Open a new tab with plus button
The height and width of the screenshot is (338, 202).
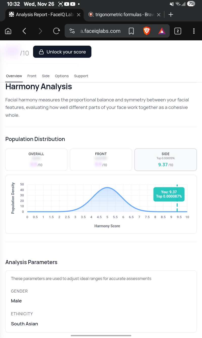171,15
